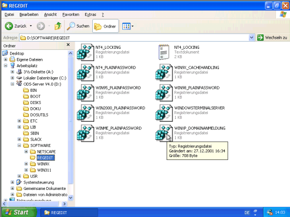The image size is (290, 217).
Task: Click the Eigene Dateien folder icon
Action: (x=13, y=59)
